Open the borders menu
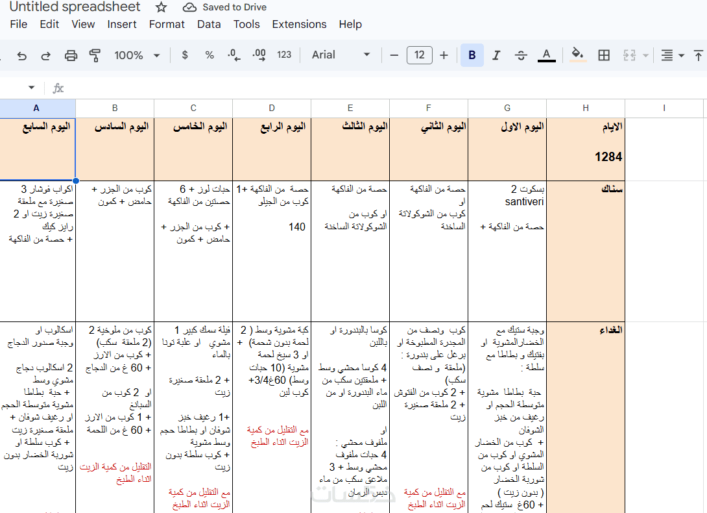The width and height of the screenshot is (707, 513). click(x=604, y=55)
